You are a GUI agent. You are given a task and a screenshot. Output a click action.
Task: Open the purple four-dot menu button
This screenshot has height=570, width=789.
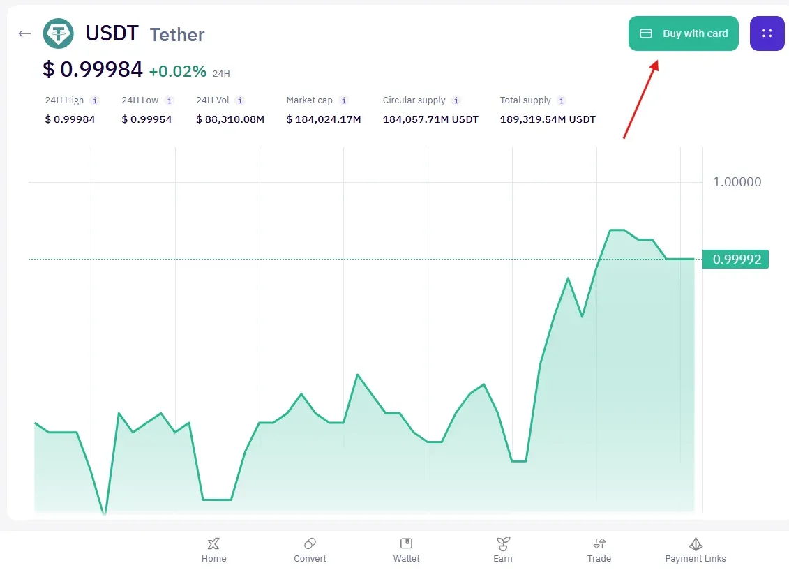[x=767, y=33]
